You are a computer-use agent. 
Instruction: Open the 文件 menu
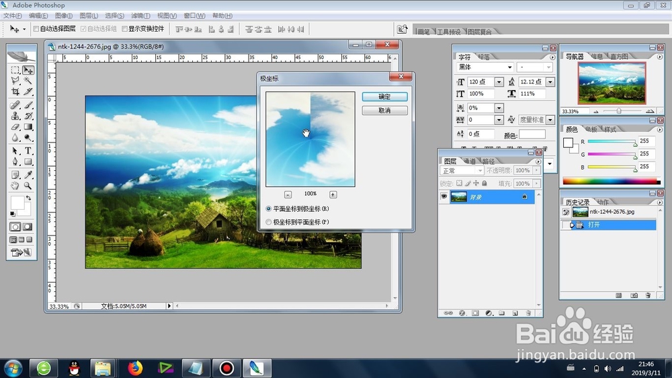pos(12,15)
